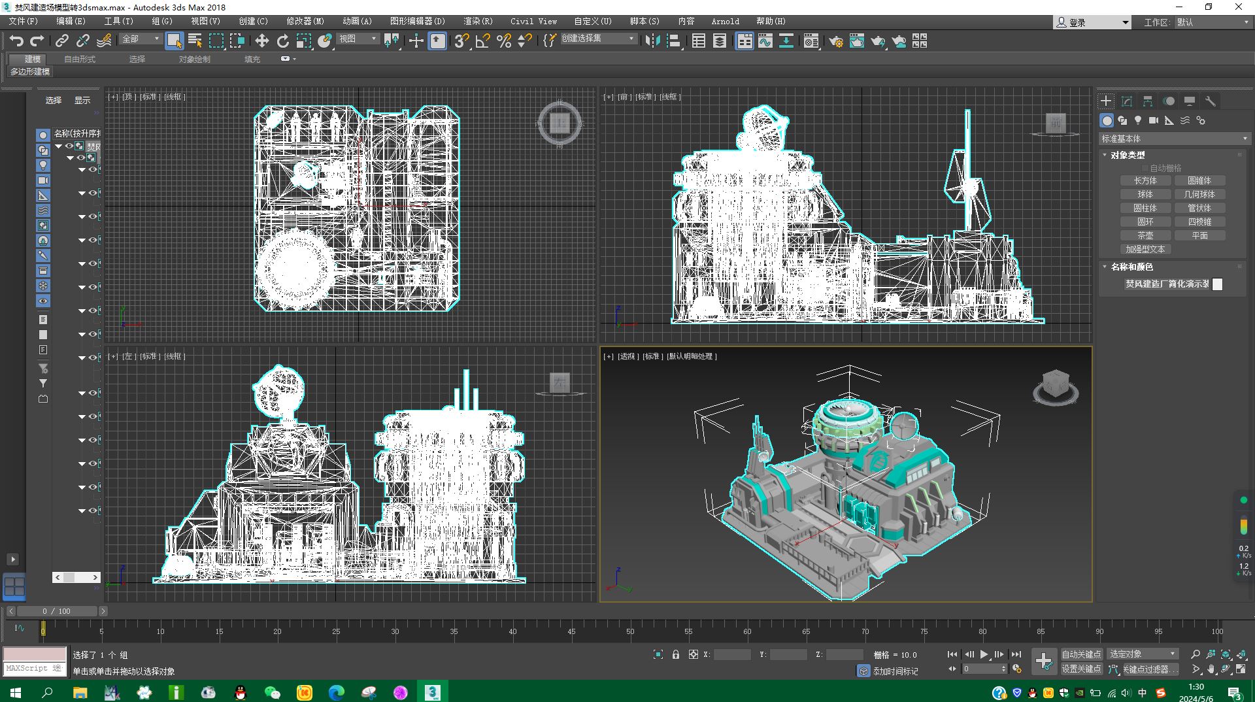
Task: Switch to the 自由形式 ribbon tab
Action: (x=79, y=59)
